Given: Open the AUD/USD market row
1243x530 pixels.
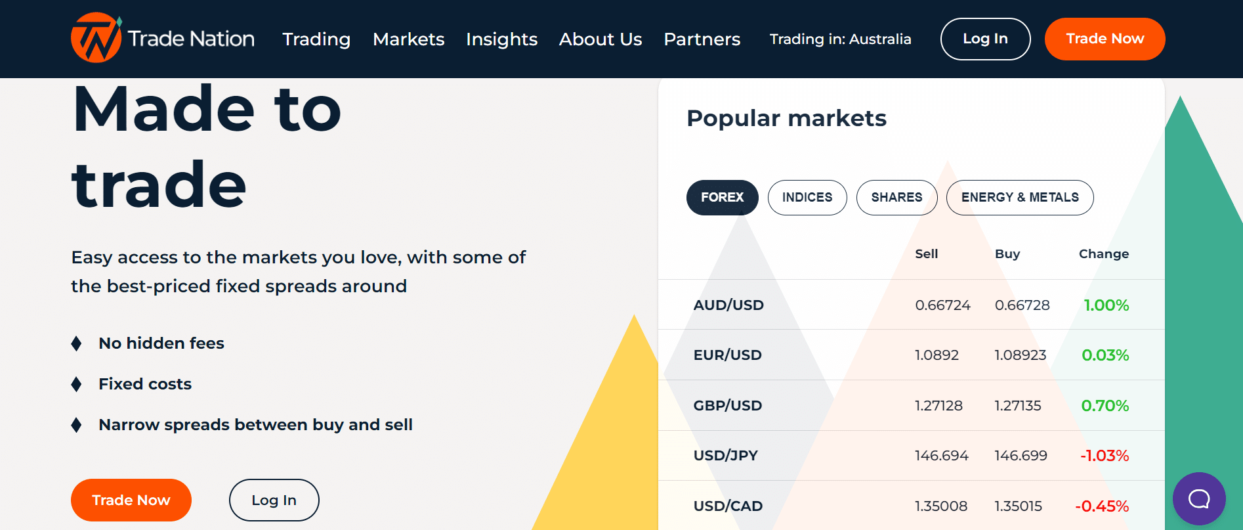Looking at the screenshot, I should tap(911, 305).
